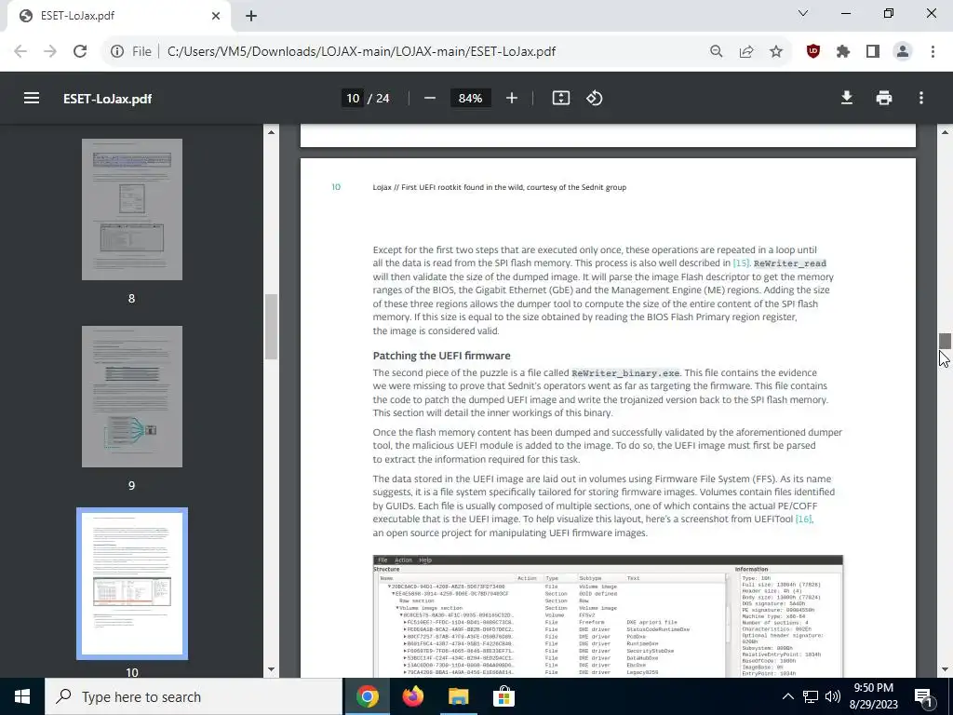Click the ReWriter_read text
Screen dimensions: 953x715
[789, 263]
